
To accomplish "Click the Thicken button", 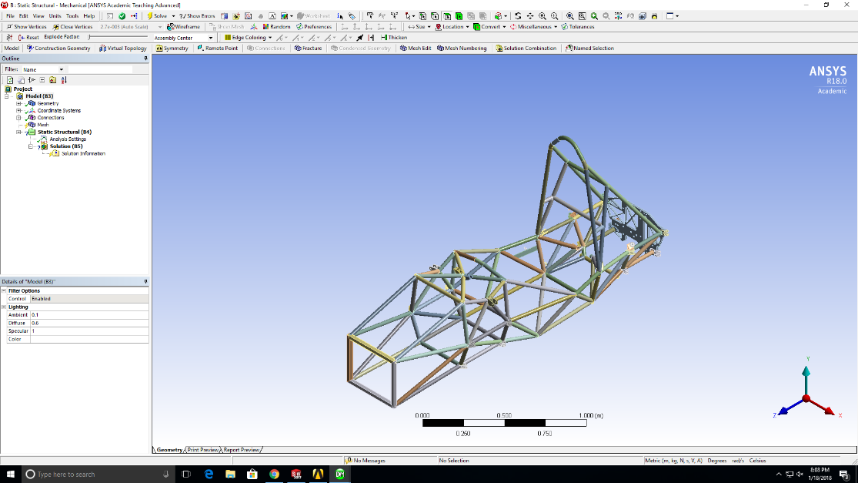I will [394, 38].
